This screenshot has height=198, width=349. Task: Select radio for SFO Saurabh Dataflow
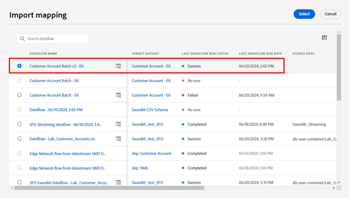[20, 182]
